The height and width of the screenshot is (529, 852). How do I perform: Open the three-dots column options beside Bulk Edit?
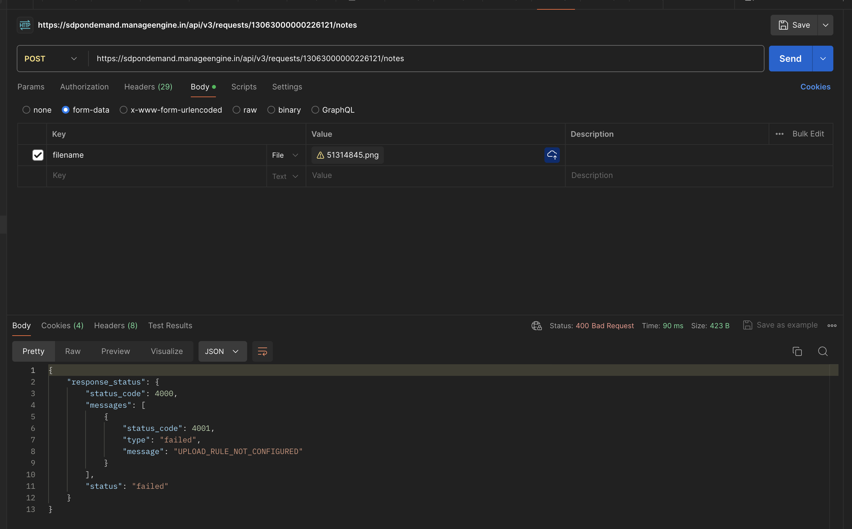pos(779,134)
